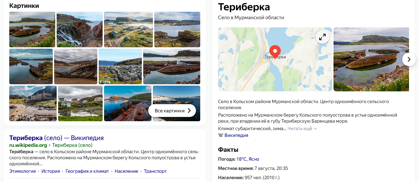Screen dimensions: 419x182
Task: Open the ru.wikipedia.org green URL
Action: [x=28, y=145]
